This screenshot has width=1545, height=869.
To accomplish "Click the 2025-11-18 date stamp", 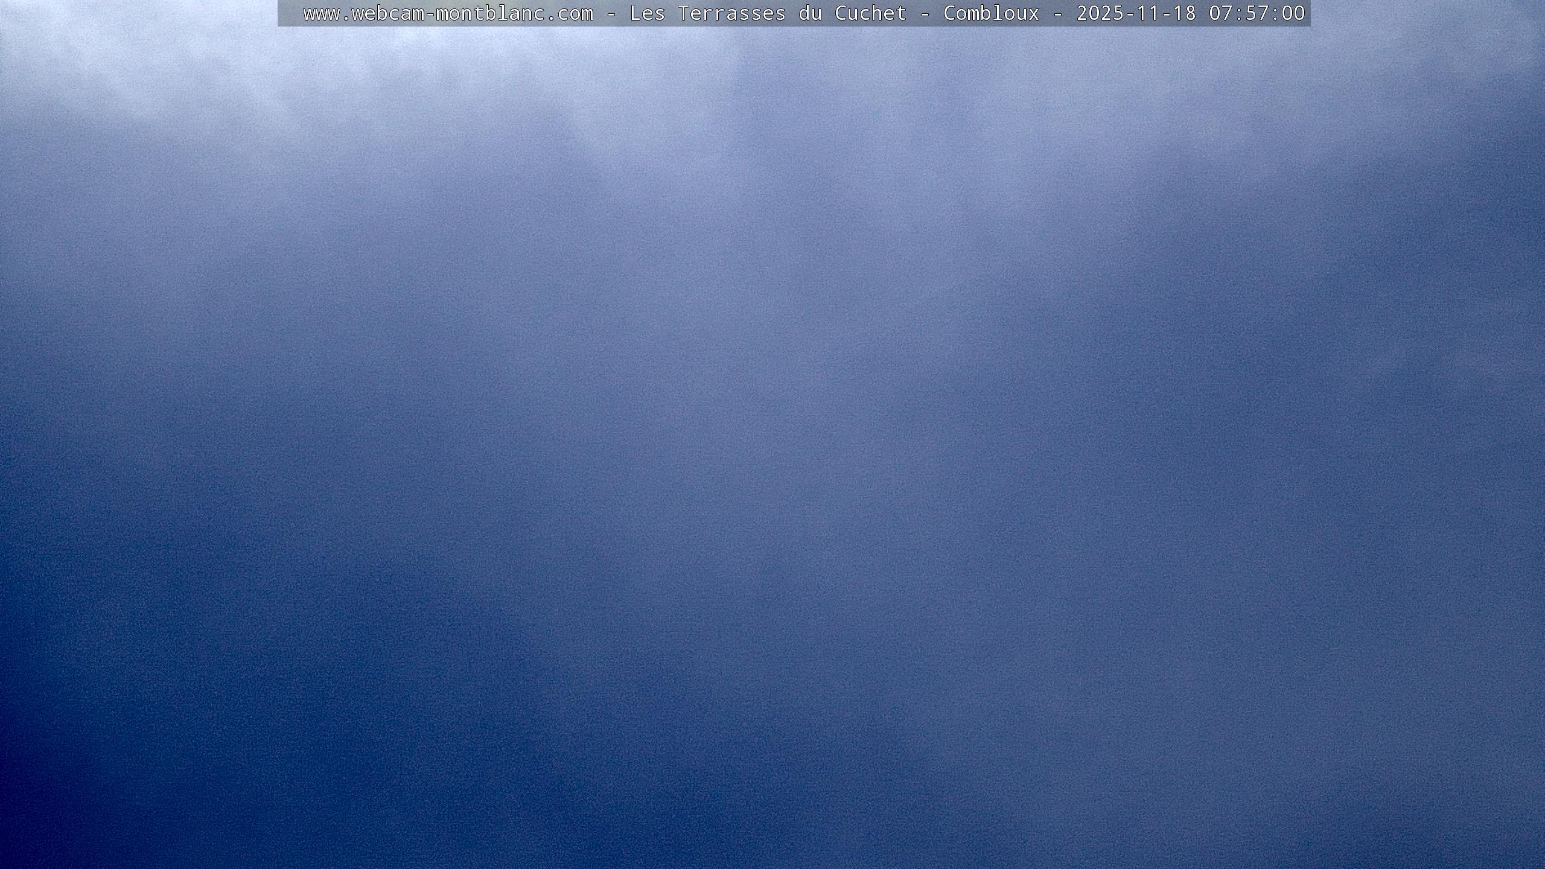I will 1136,13.
